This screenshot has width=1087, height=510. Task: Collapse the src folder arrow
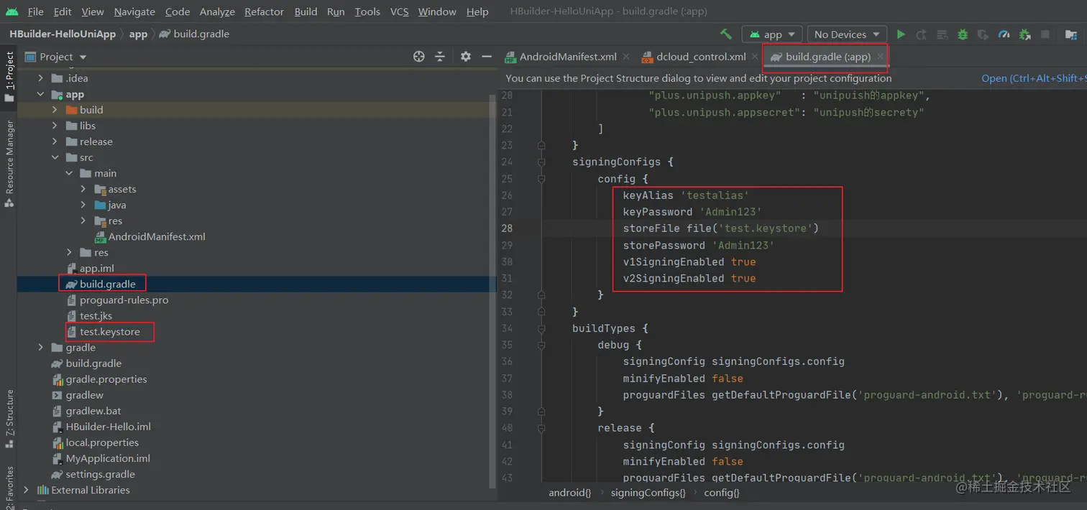click(x=55, y=157)
